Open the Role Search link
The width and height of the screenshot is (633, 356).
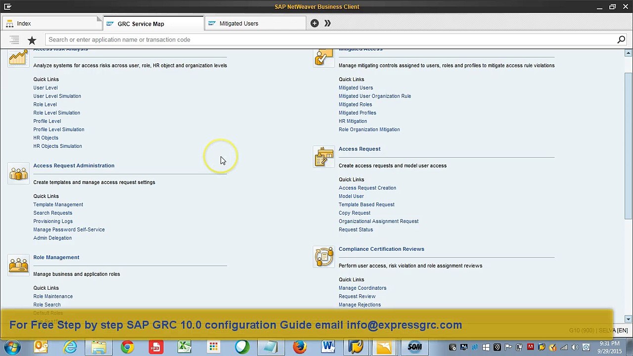pos(47,305)
